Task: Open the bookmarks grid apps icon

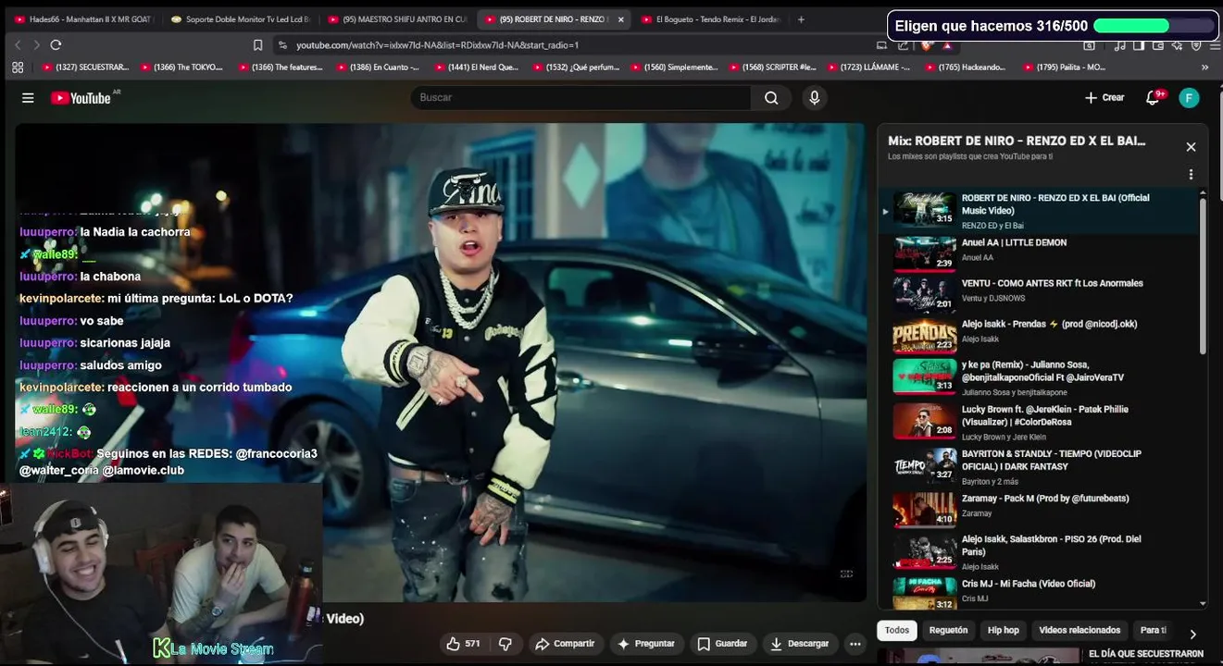Action: (x=18, y=67)
